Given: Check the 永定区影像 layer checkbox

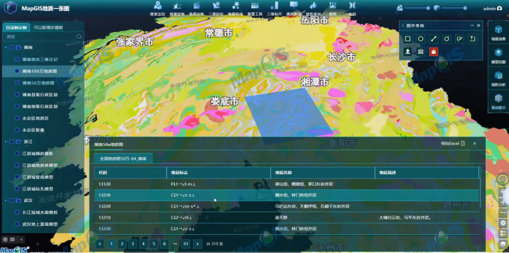Looking at the screenshot, I should pos(17,130).
